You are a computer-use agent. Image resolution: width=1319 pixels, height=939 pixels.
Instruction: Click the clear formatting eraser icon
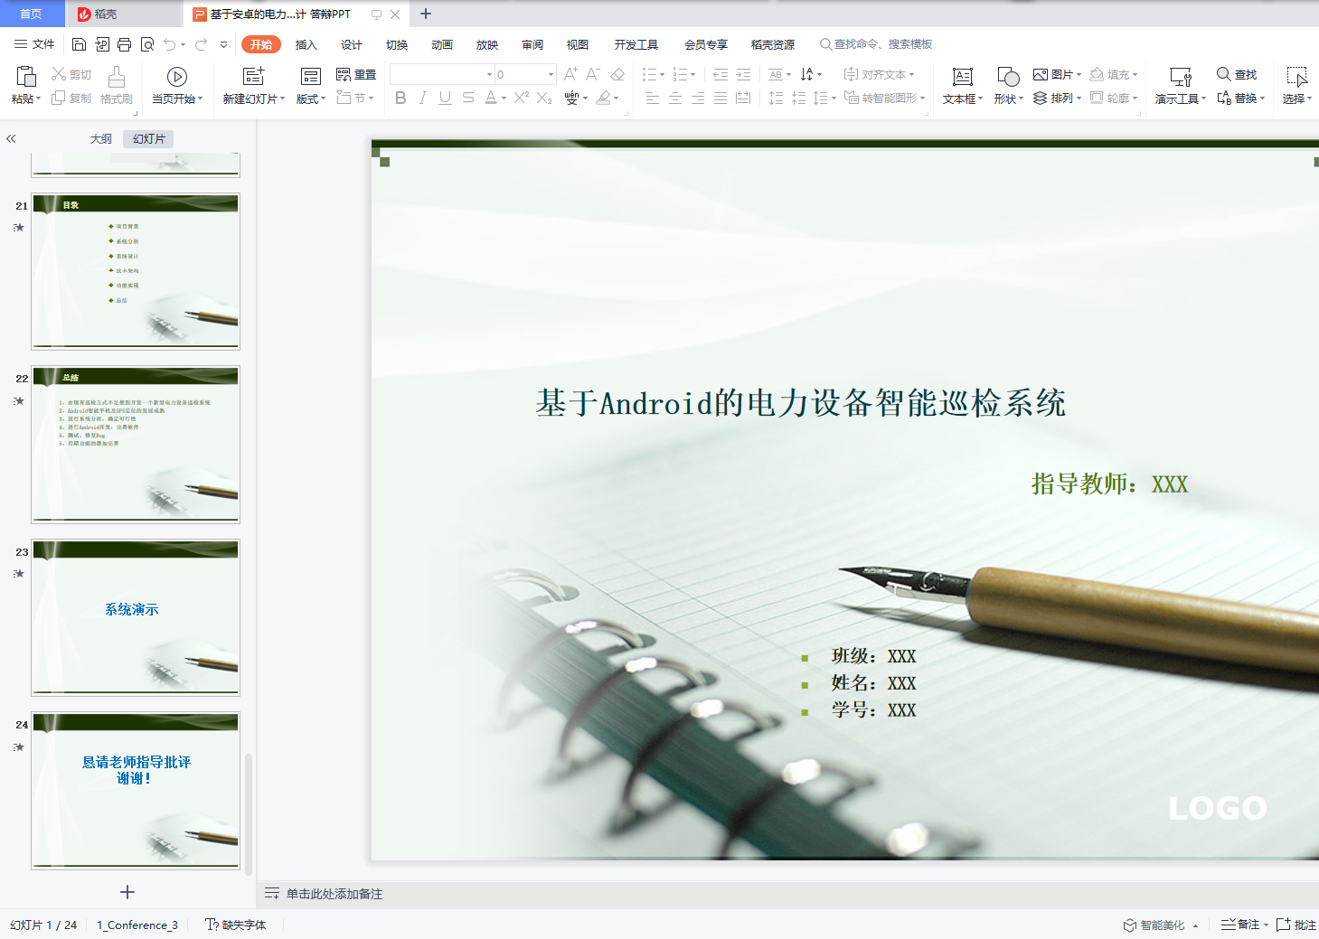tap(617, 74)
